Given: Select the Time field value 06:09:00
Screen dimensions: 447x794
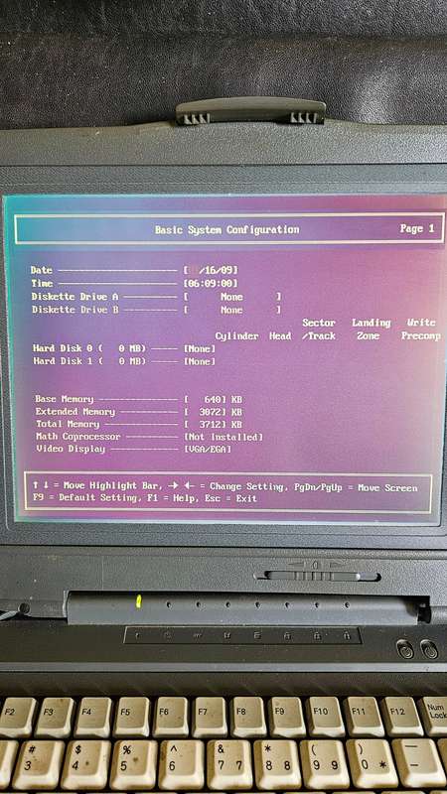Looking at the screenshot, I should click(x=211, y=284).
